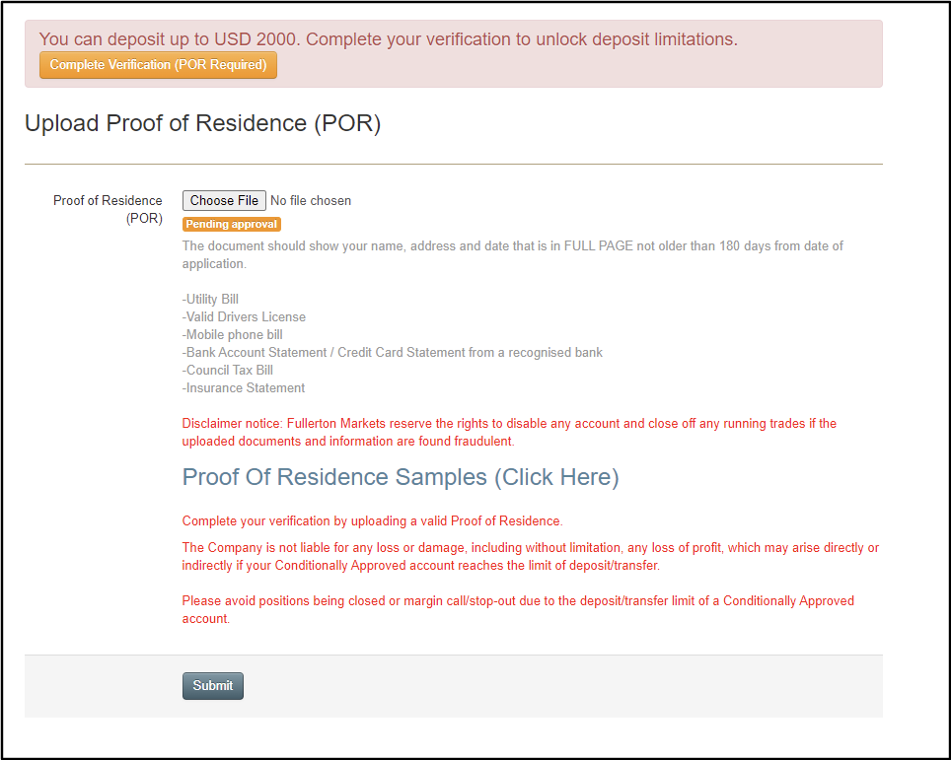Click the Valid Drivers License entry
The height and width of the screenshot is (760, 951).
[244, 317]
